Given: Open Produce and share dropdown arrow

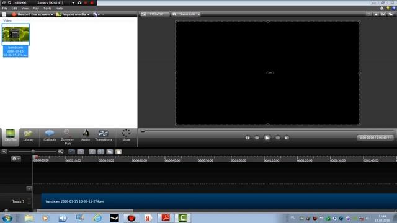Looking at the screenshot, I should point(99,15).
